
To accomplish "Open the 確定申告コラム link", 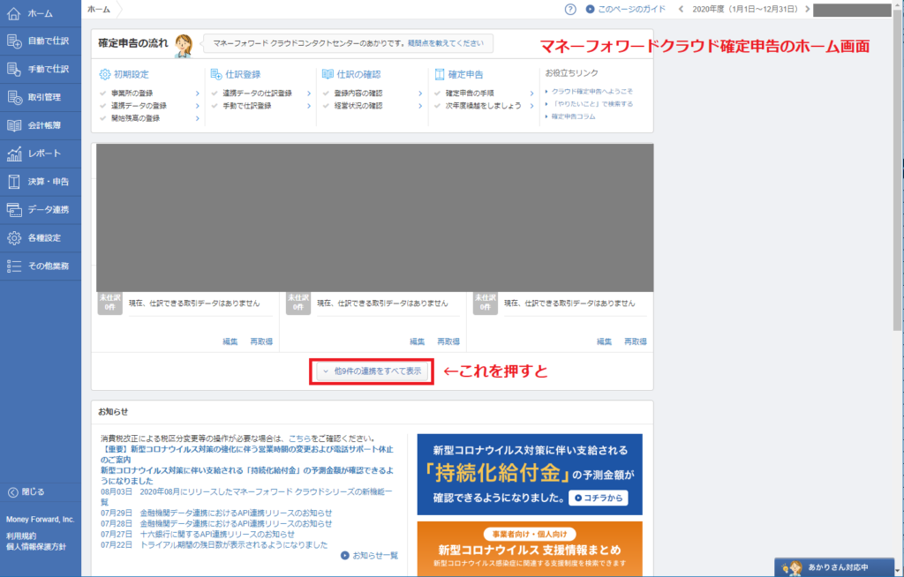I will click(573, 116).
